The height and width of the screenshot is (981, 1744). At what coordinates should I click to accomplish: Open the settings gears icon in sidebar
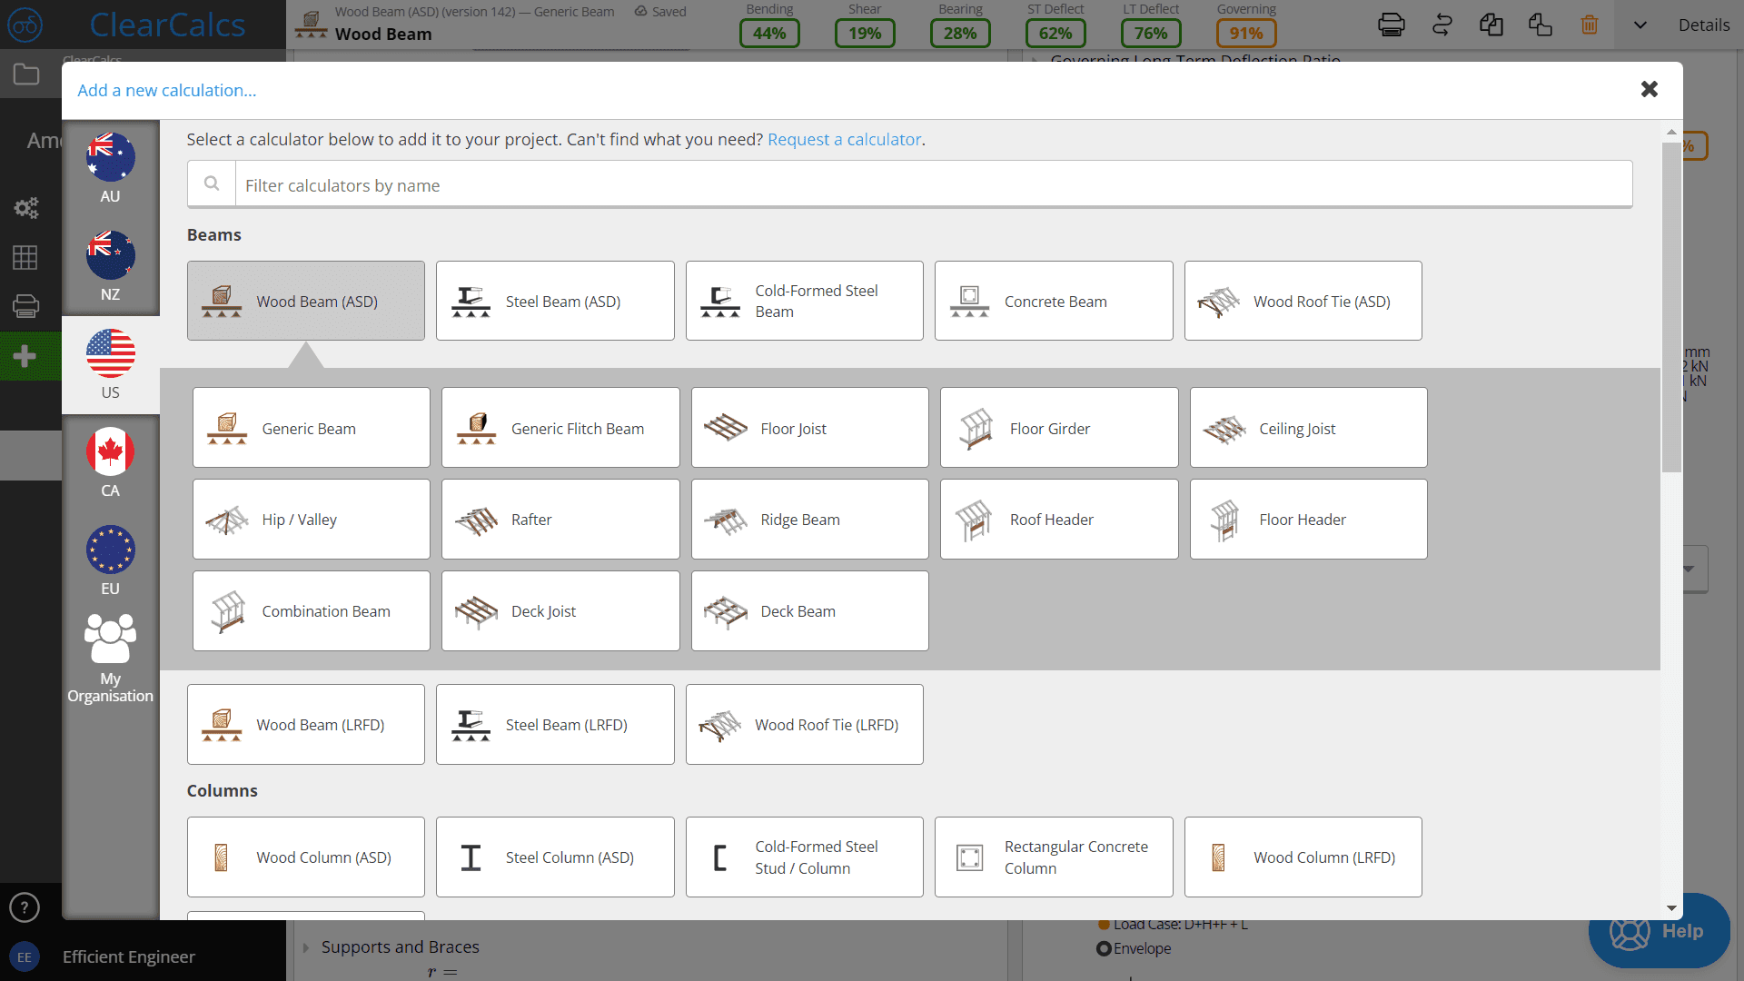(x=25, y=208)
